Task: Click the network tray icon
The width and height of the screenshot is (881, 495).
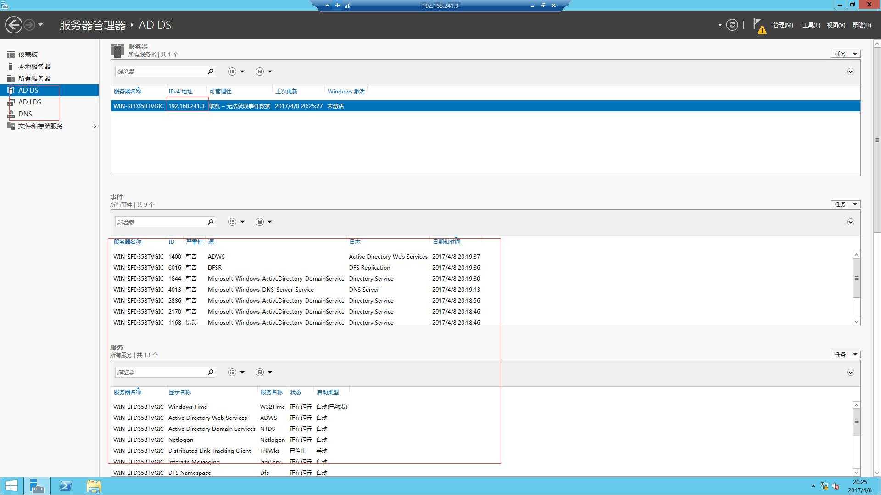Action: tap(825, 486)
